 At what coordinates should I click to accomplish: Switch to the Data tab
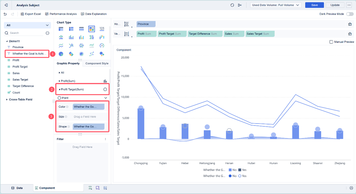coord(17,188)
